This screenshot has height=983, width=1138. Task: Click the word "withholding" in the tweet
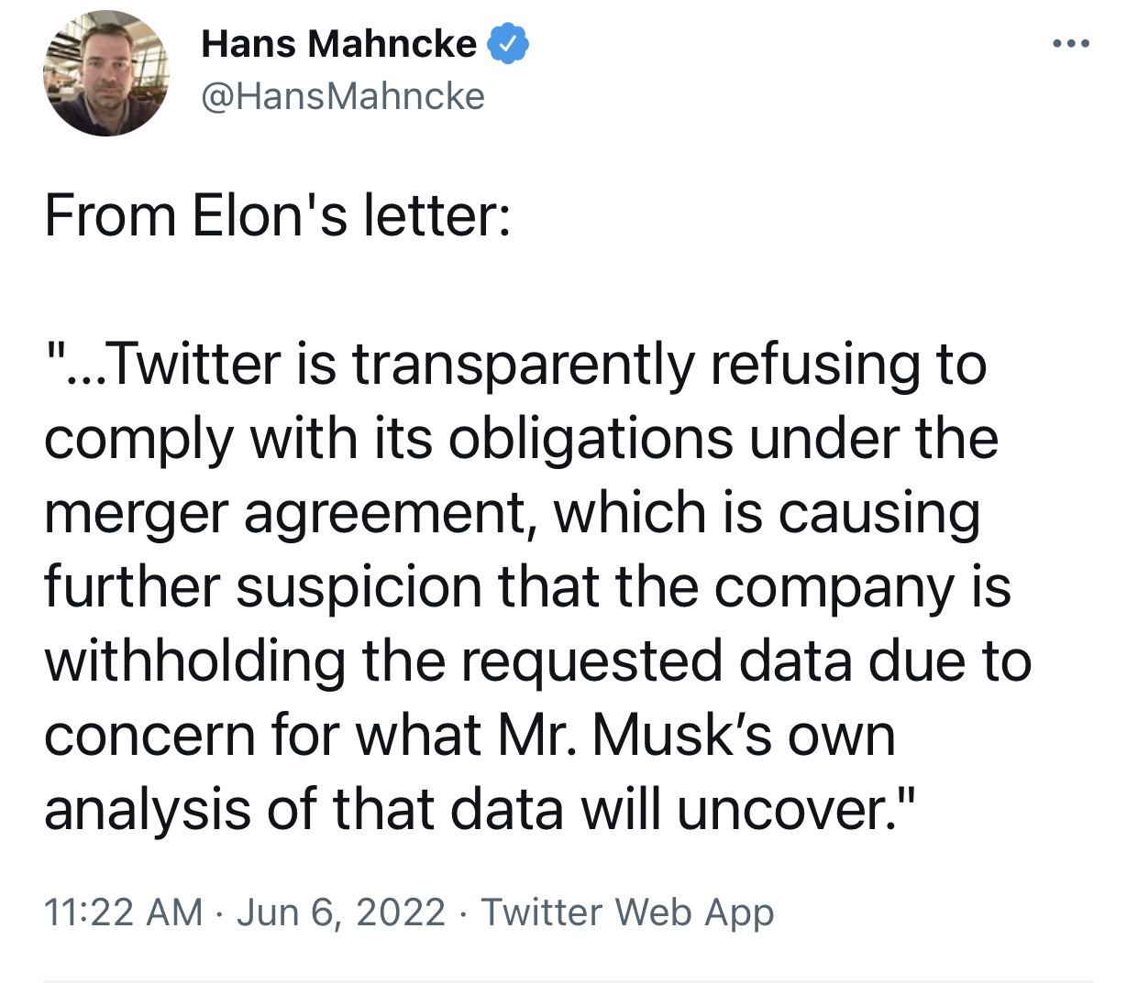pyautogui.click(x=194, y=661)
